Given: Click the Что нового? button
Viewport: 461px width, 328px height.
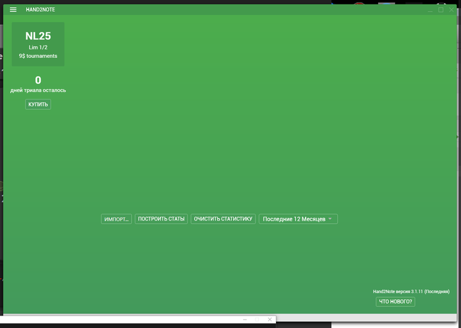Looking at the screenshot, I should coord(395,302).
